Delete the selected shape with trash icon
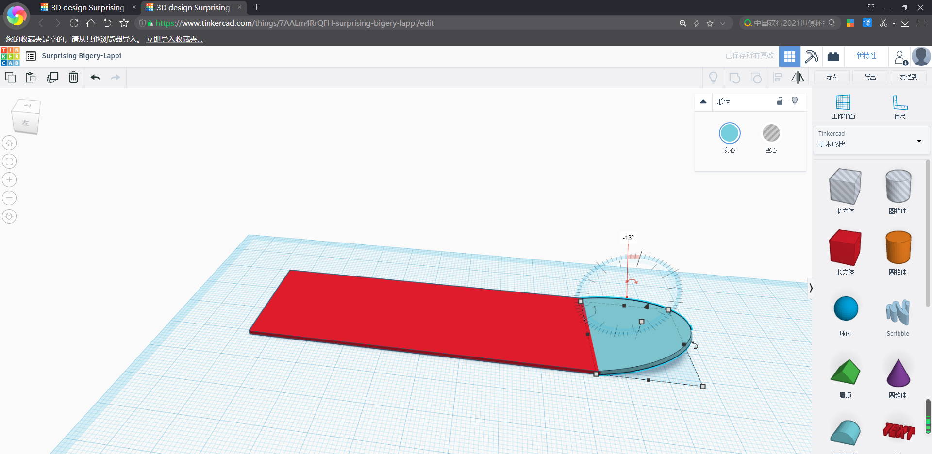This screenshot has height=454, width=932. (x=73, y=78)
